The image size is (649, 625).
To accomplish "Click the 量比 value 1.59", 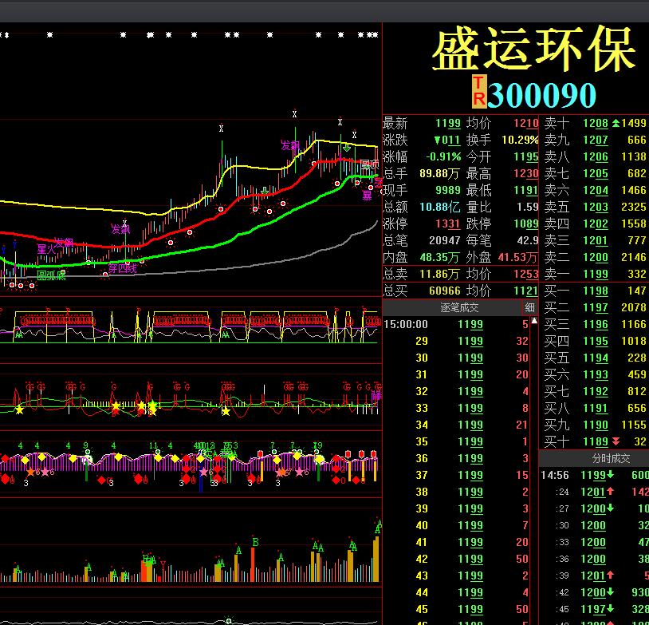I will click(527, 207).
